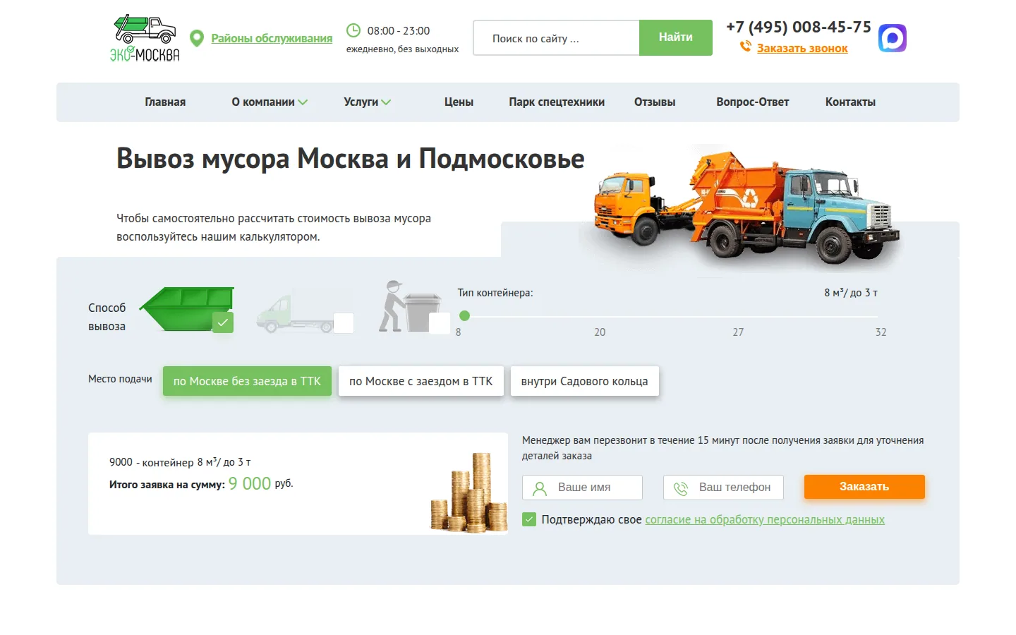Click the Эко-Москва truck logo

pyautogui.click(x=145, y=38)
